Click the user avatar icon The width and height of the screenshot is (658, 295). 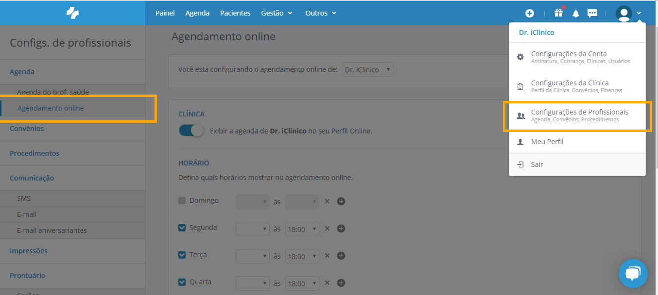[623, 14]
